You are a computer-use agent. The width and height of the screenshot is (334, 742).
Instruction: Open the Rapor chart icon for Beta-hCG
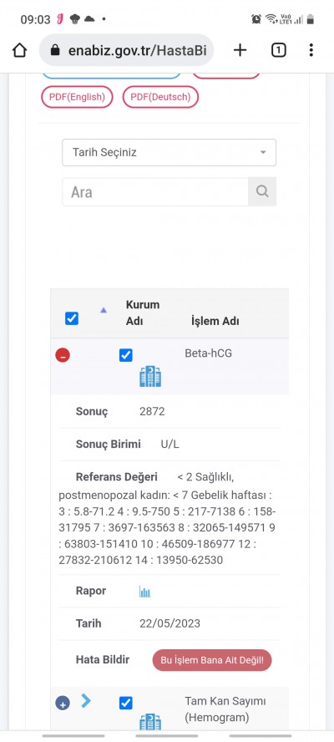144,592
